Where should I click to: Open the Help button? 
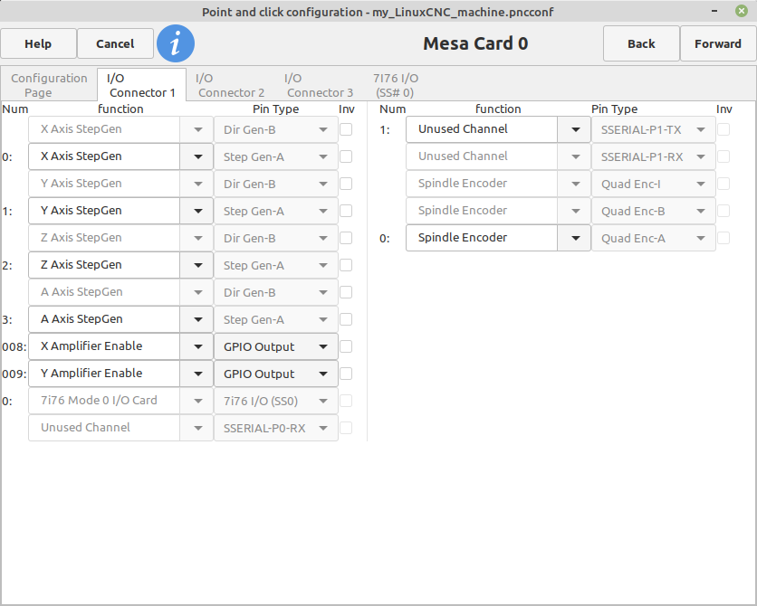tap(38, 43)
